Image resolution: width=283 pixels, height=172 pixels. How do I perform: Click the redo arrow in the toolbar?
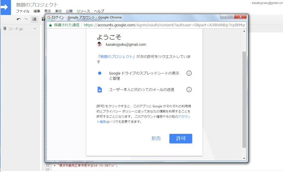point(25,19)
